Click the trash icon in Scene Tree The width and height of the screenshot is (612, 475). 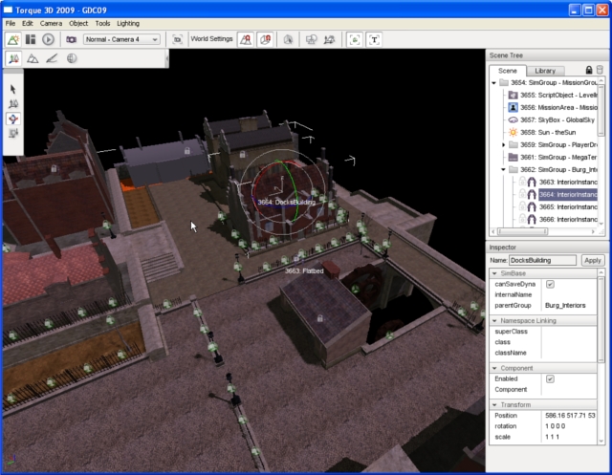point(600,70)
